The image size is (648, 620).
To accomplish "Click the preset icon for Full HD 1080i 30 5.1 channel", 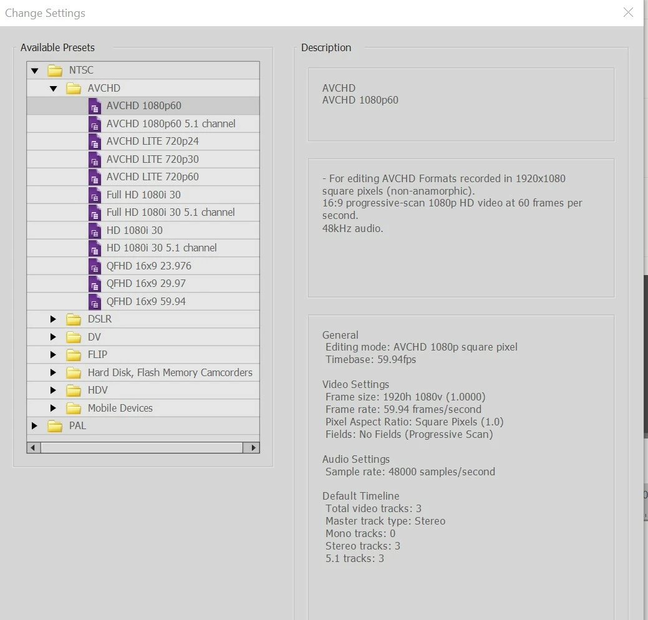I will click(95, 213).
